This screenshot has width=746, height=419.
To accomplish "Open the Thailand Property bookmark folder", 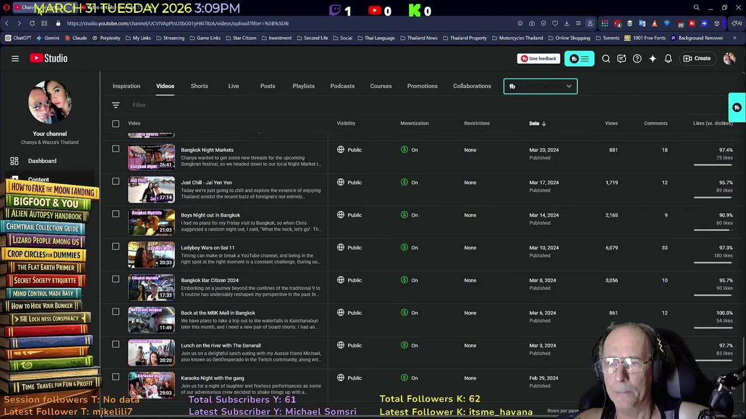I will (465, 38).
